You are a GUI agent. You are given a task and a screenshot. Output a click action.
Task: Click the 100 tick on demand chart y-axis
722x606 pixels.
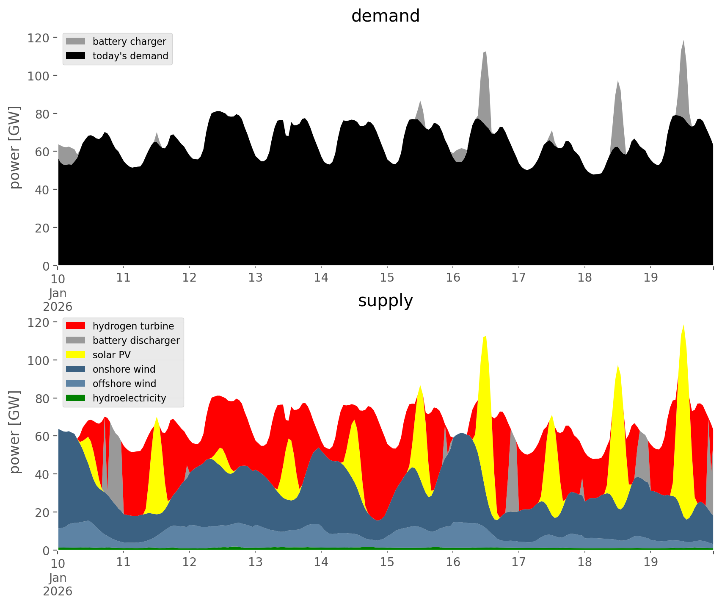pyautogui.click(x=39, y=76)
